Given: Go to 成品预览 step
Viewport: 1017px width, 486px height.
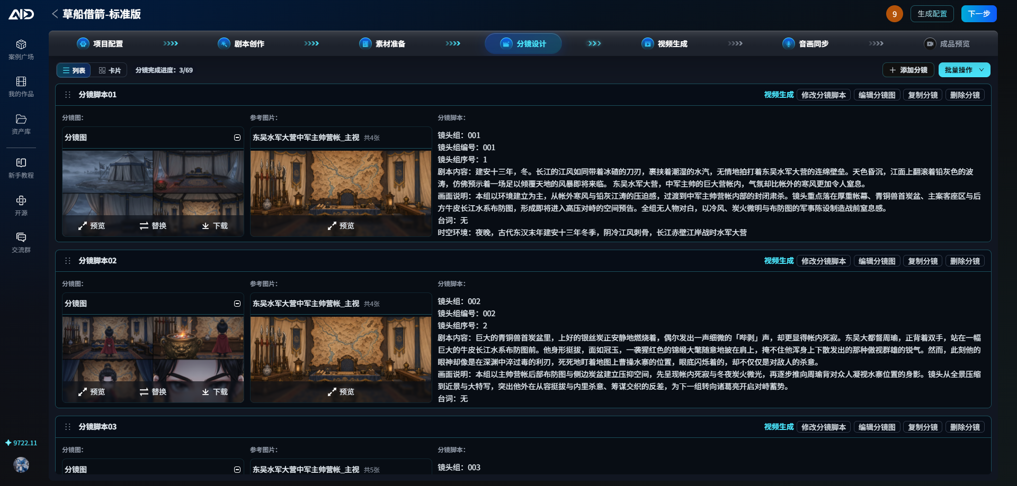Looking at the screenshot, I should [x=947, y=43].
